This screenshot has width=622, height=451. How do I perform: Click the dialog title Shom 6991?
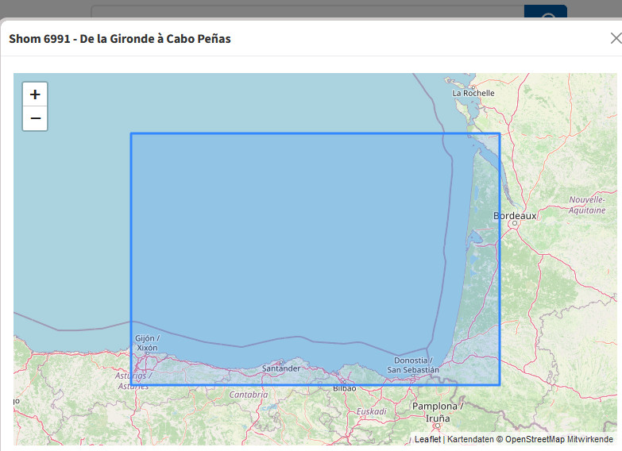pyautogui.click(x=120, y=38)
